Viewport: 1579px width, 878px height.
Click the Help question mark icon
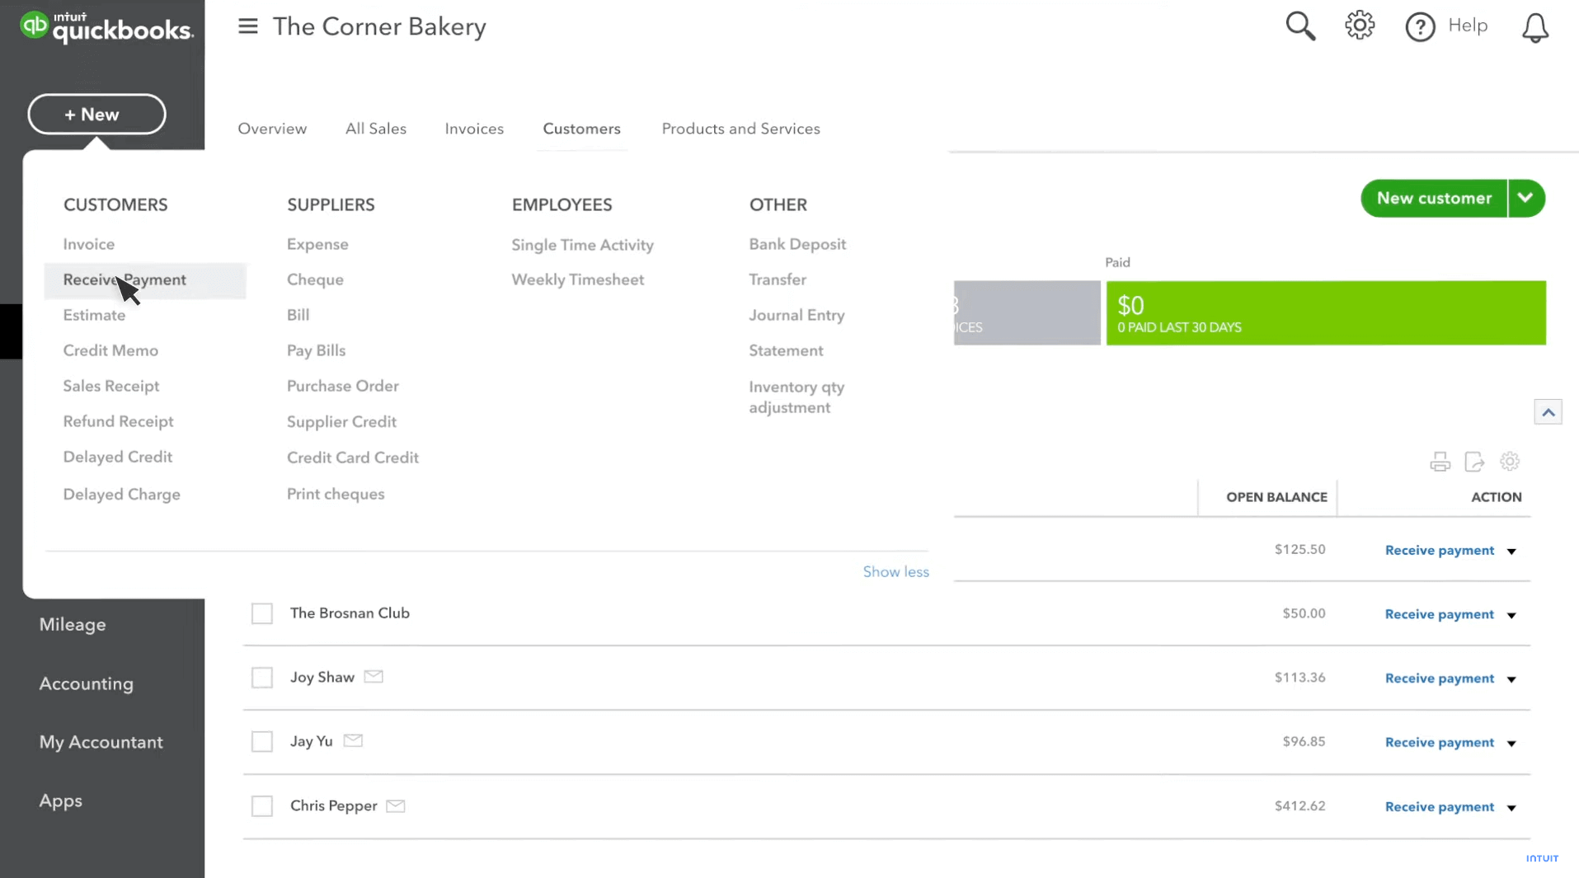[1420, 27]
